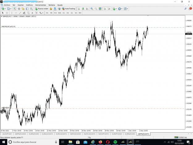
Task: Show hidden system tray icons chevron
Action: pos(165,142)
